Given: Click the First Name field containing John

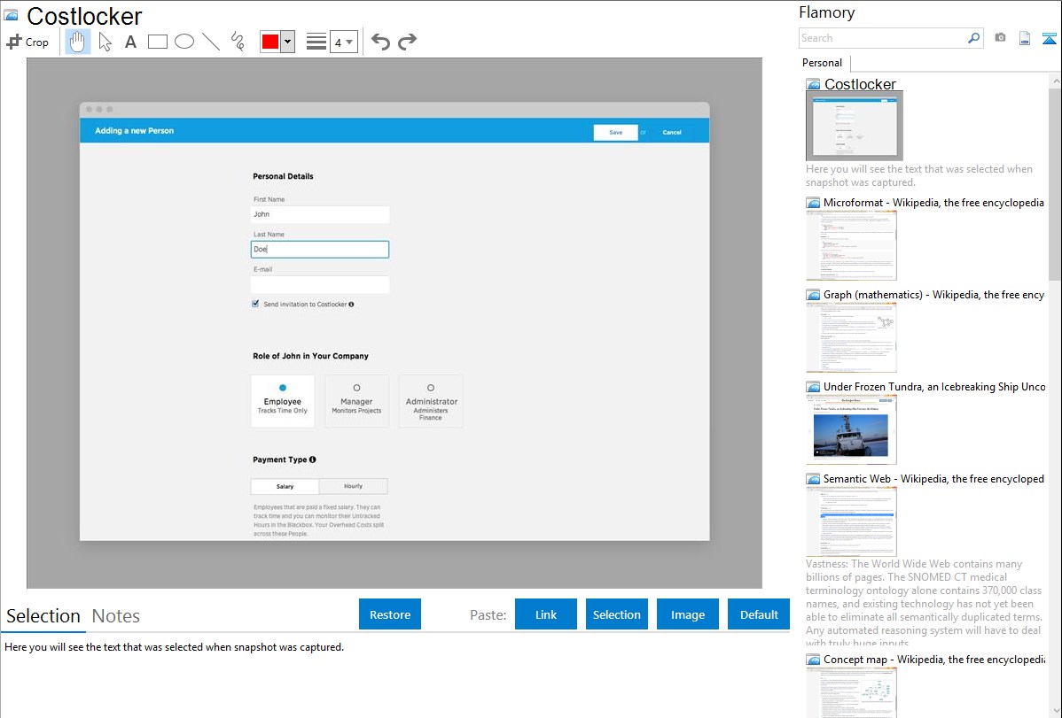Looking at the screenshot, I should [320, 214].
